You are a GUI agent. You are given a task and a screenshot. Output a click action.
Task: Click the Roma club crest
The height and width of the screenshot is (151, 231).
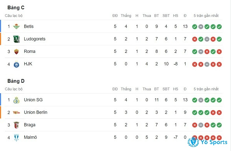point(16,52)
